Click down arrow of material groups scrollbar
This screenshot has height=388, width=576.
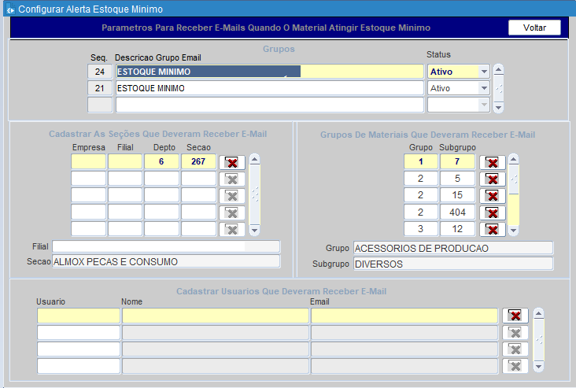pos(514,231)
